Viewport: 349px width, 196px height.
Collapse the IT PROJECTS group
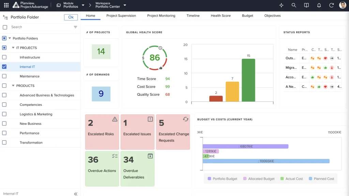13,48
